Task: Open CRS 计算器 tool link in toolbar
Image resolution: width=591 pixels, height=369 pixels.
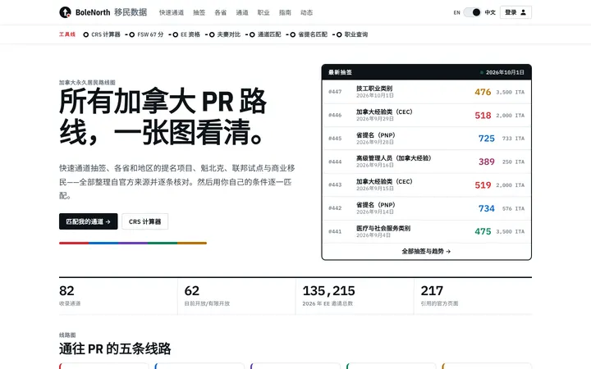Action: (x=102, y=34)
